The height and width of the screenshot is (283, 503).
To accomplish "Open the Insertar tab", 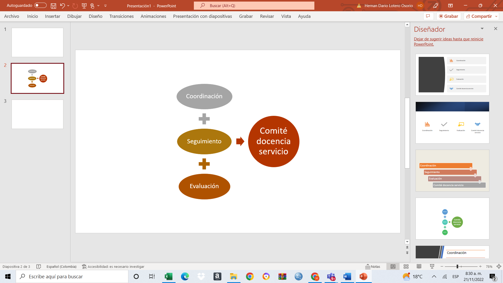I will 53,16.
